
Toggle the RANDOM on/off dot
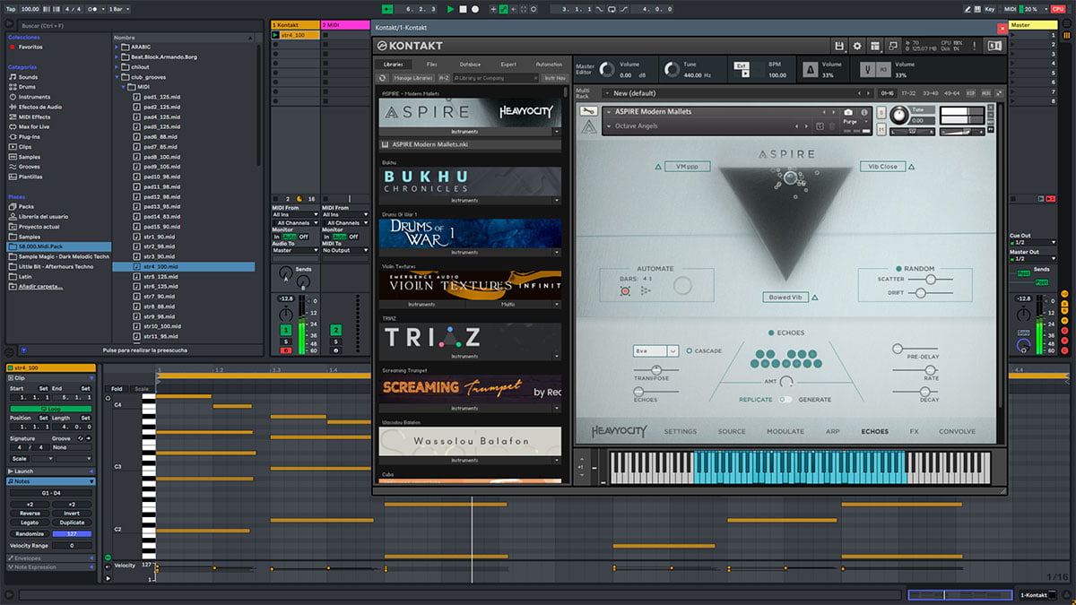pos(898,268)
